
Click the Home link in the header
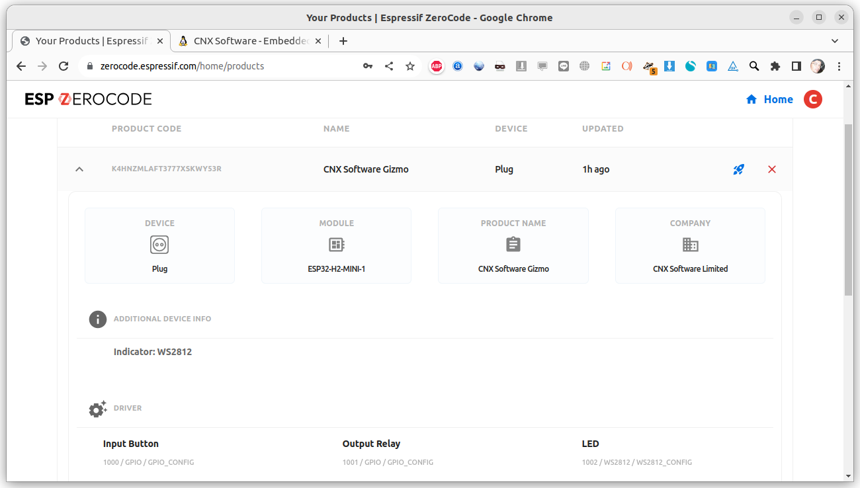click(x=778, y=99)
